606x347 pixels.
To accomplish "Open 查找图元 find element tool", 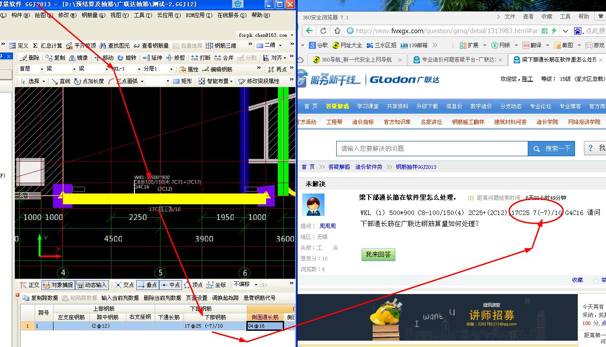I will (115, 45).
